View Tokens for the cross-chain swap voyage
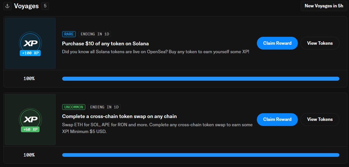The height and width of the screenshot is (167, 349). [320, 119]
